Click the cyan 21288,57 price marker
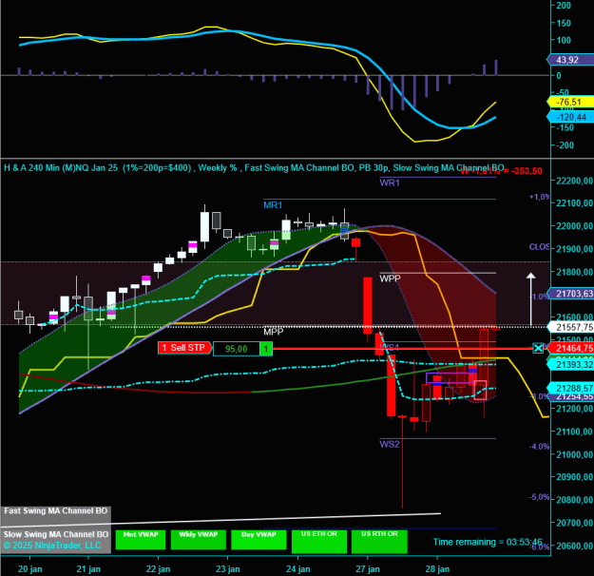The height and width of the screenshot is (576, 594). point(572,388)
